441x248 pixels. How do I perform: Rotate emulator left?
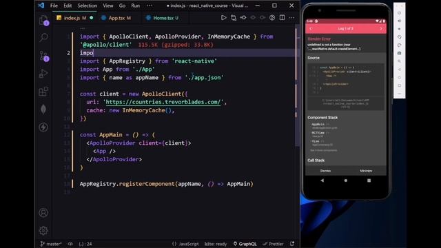[x=399, y=37]
